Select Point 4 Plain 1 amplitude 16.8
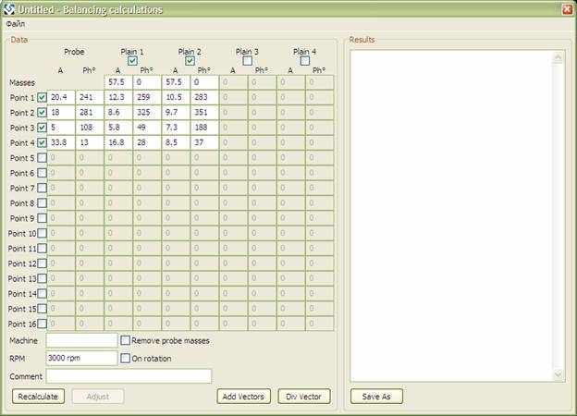Image resolution: width=577 pixels, height=416 pixels. tap(118, 142)
